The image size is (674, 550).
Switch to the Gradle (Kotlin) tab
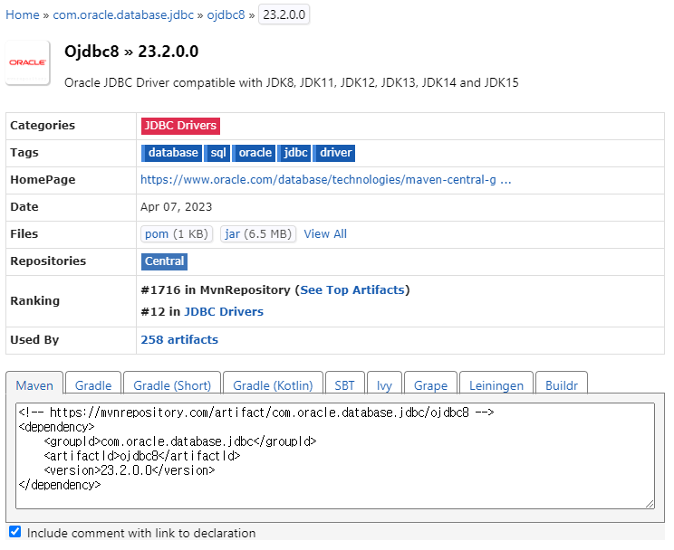[x=273, y=384]
